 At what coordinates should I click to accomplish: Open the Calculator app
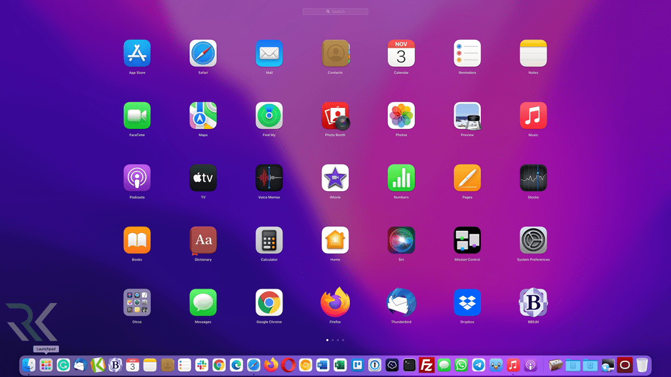[x=269, y=240]
